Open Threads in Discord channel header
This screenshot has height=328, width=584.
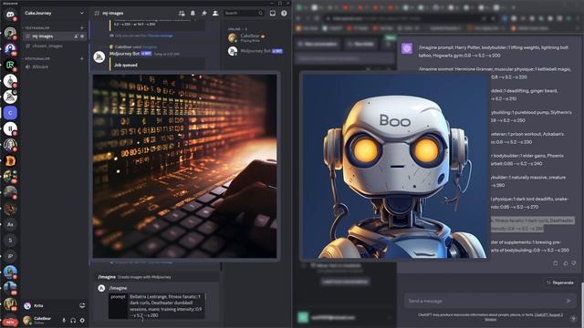182,13
